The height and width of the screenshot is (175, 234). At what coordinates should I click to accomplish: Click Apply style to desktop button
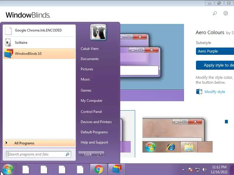(215, 65)
